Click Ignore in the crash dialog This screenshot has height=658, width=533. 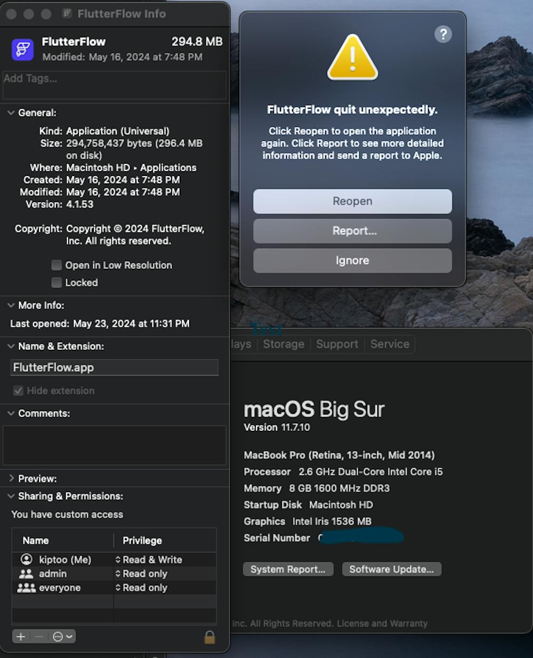(x=352, y=261)
